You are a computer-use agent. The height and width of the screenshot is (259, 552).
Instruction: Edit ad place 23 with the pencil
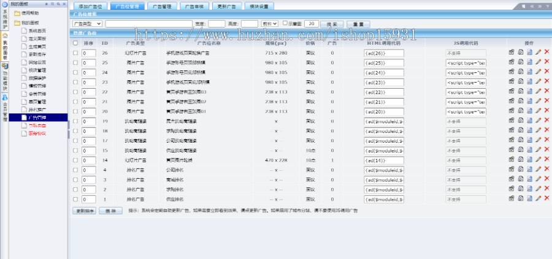539,81
